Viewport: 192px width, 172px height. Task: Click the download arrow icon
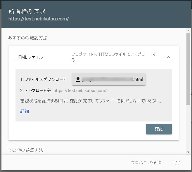click(78, 79)
